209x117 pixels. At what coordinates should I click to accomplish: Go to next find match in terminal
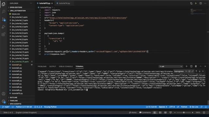[200, 71]
